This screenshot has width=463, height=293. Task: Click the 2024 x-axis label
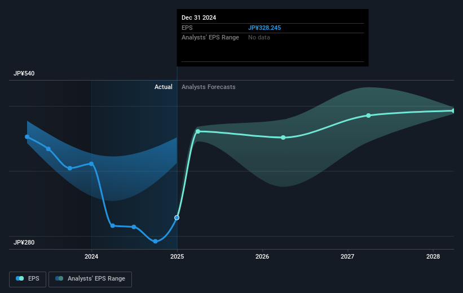tap(91, 256)
